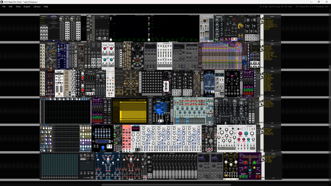The image size is (331, 186).
Task: Click the blue circular display module
Action: click(160, 108)
